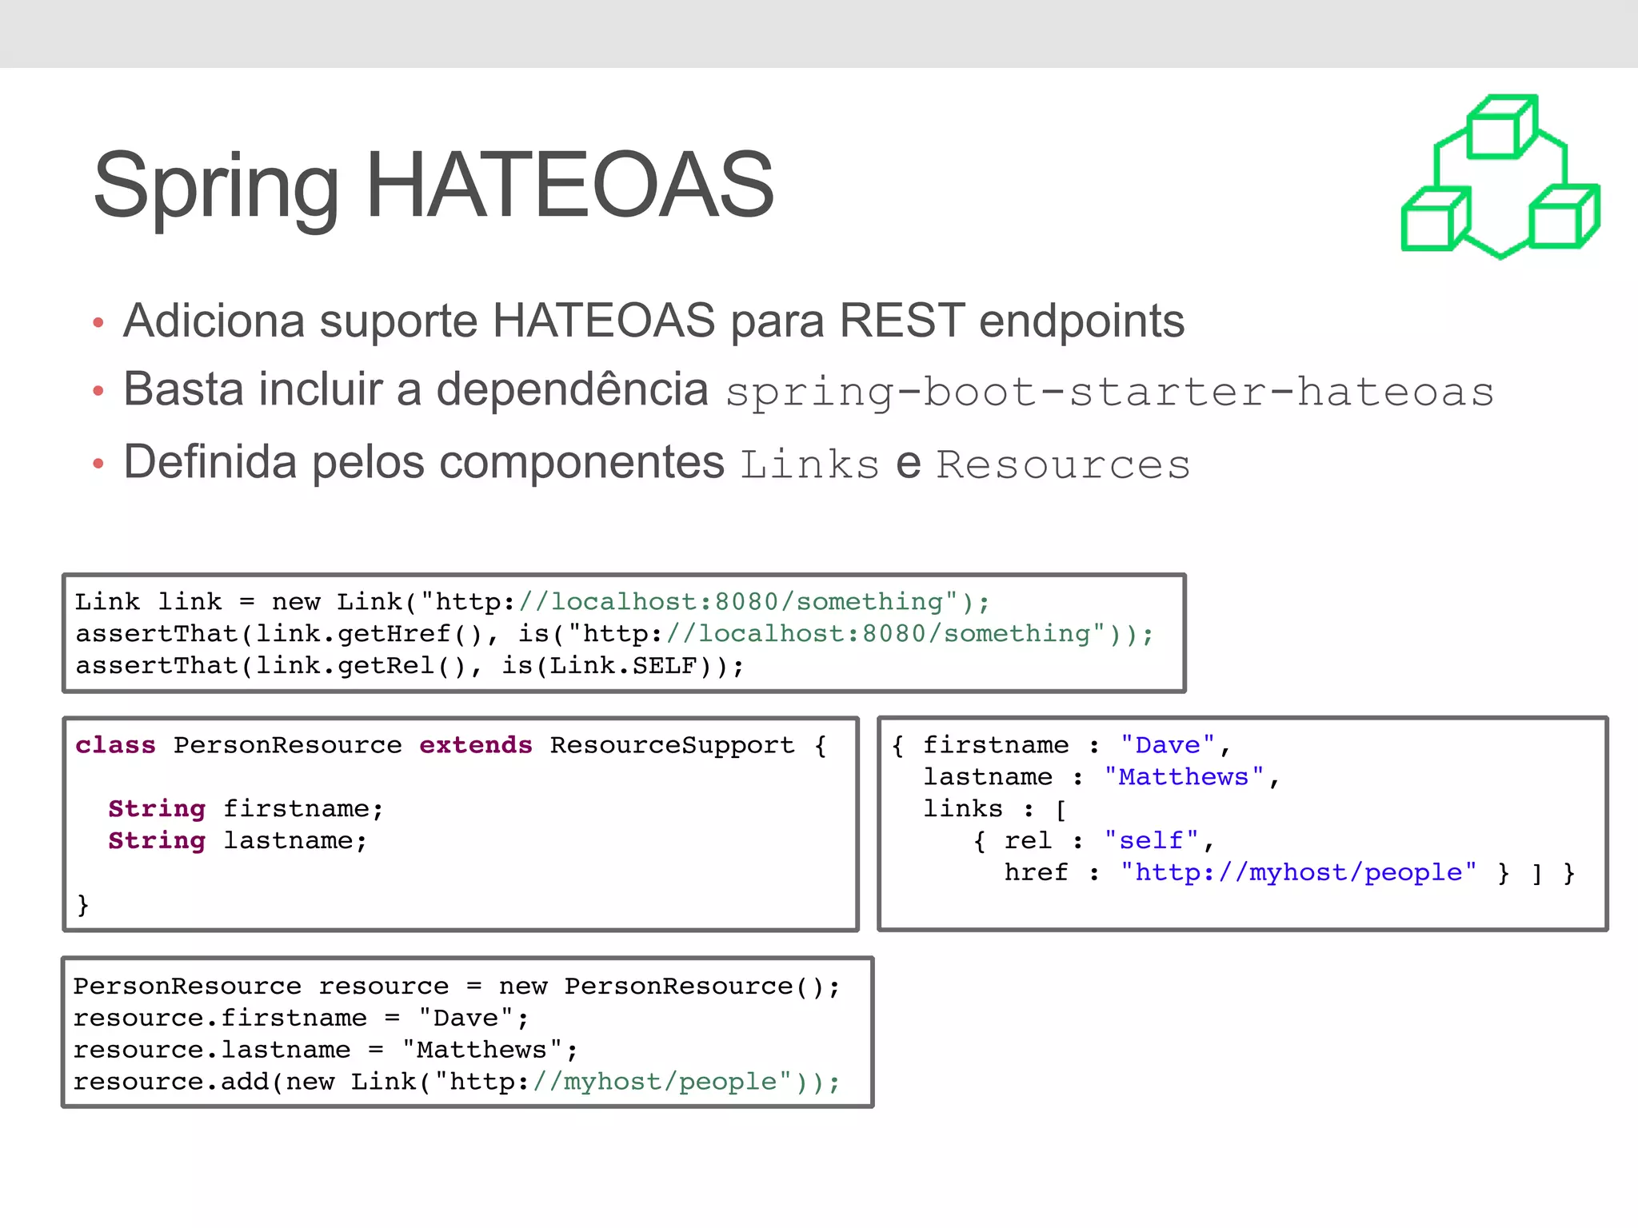Click 'Basta incluir a dependência' text
Screen dimensions: 1638x1228
click(x=416, y=389)
